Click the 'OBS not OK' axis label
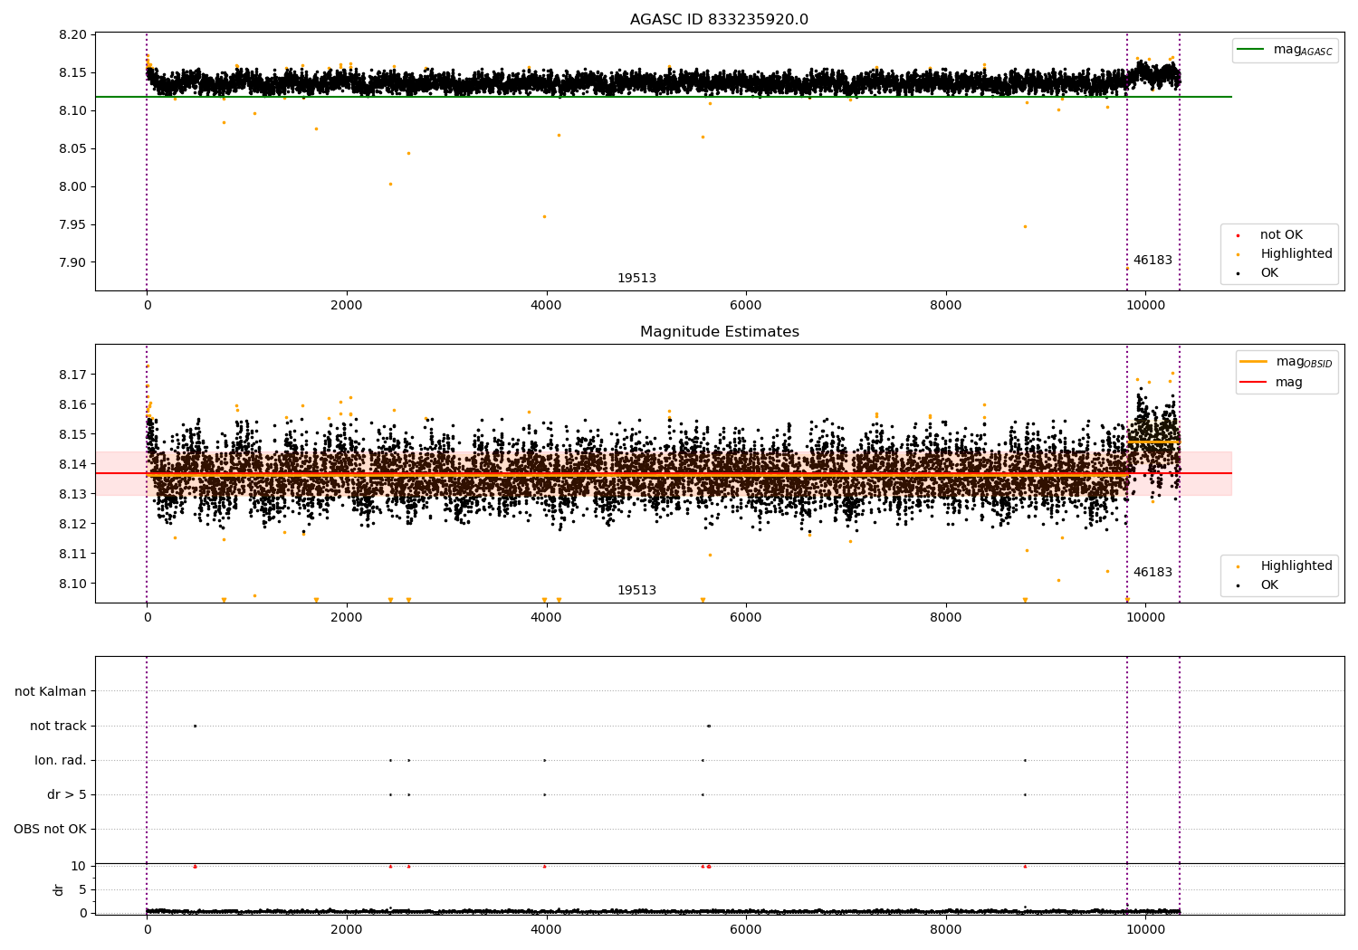The height and width of the screenshot is (950, 1358). point(50,829)
